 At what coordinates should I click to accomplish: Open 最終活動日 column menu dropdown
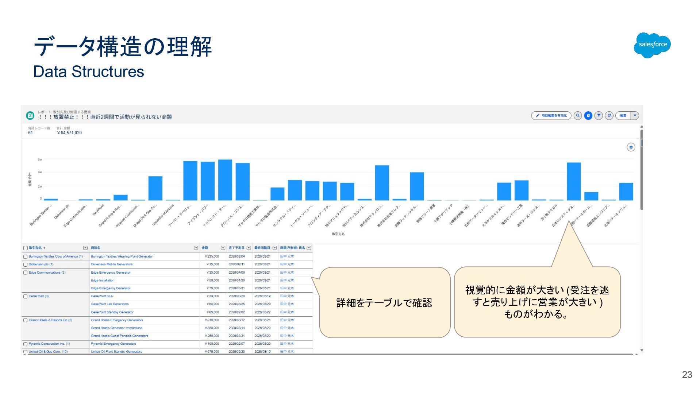275,248
